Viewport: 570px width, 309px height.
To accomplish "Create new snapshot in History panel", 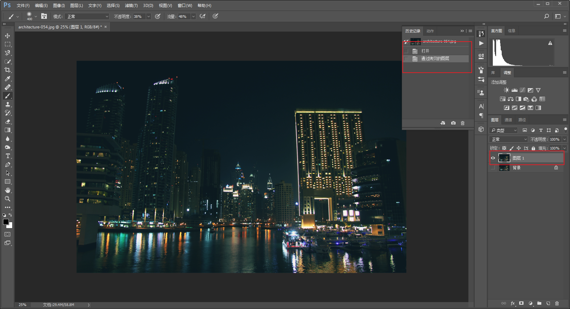I will (453, 123).
